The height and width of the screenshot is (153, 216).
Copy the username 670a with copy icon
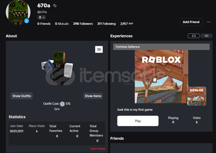coord(55,6)
